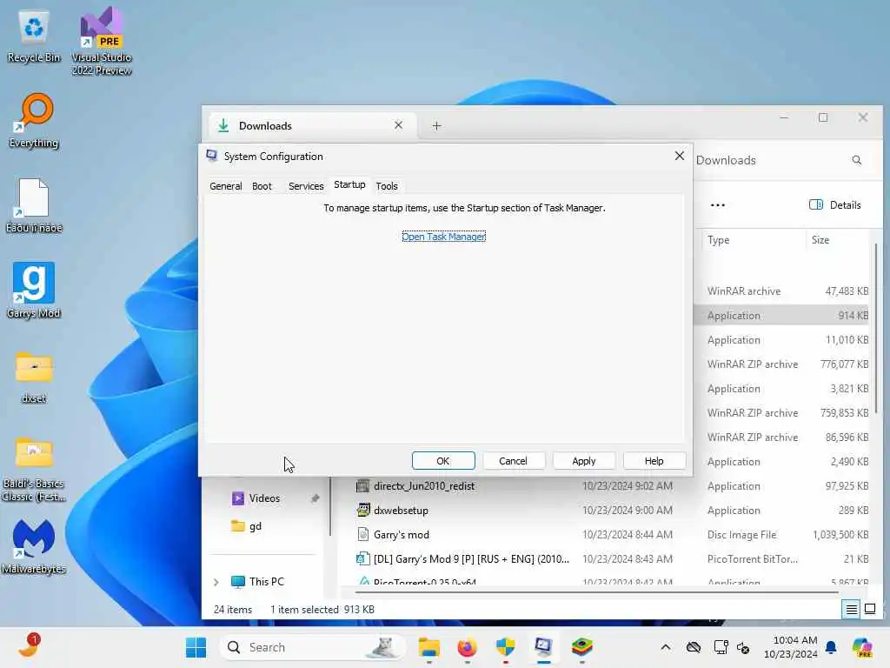Select the blank file shortcut on desktop
Screen dimensions: 890x668
click(x=34, y=205)
